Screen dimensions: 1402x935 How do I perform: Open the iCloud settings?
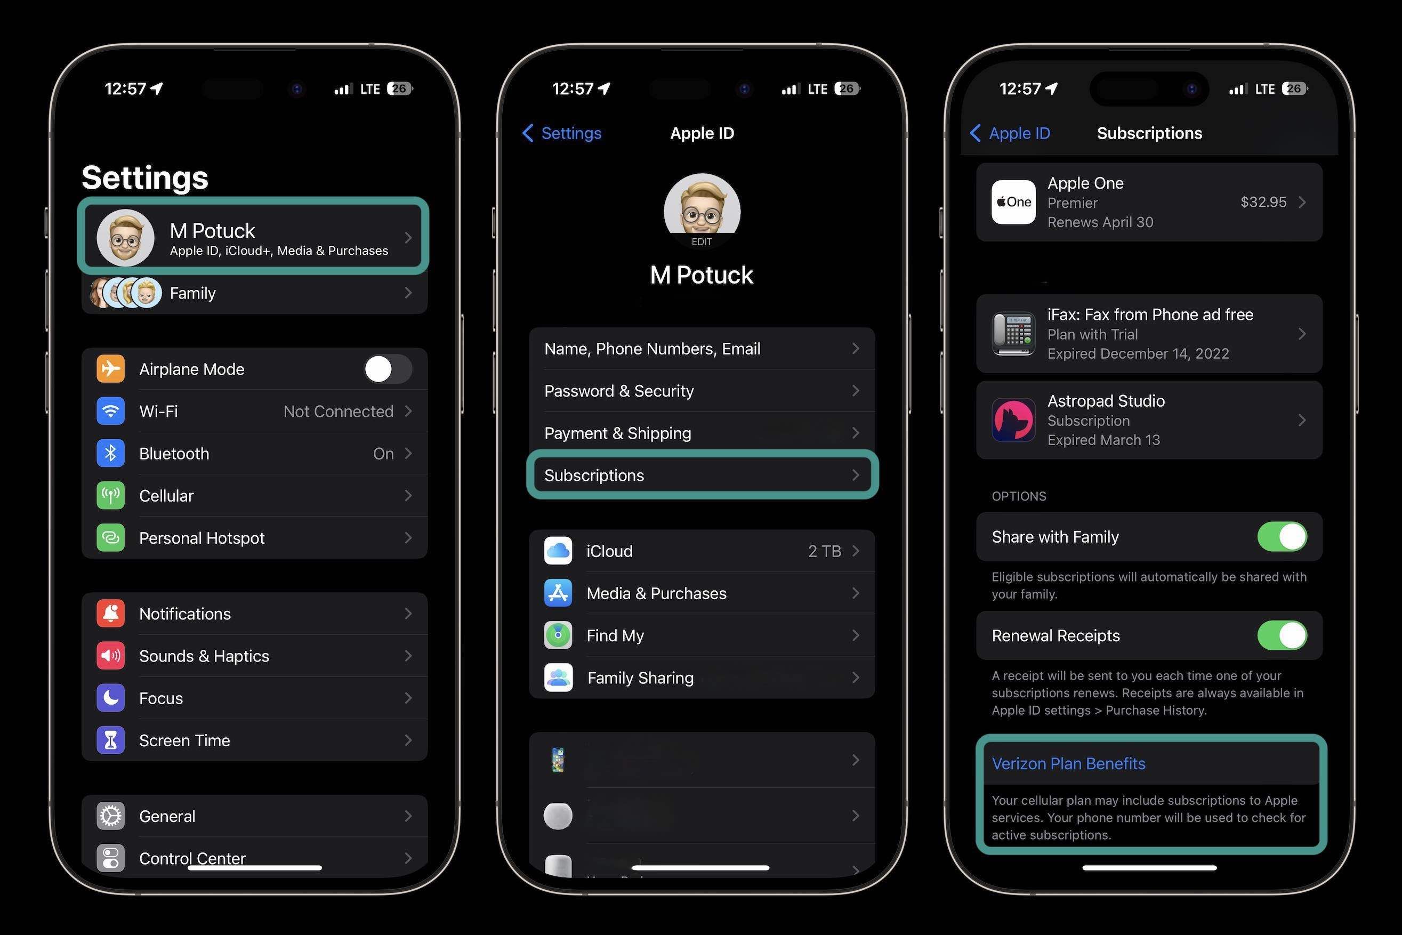pos(701,550)
